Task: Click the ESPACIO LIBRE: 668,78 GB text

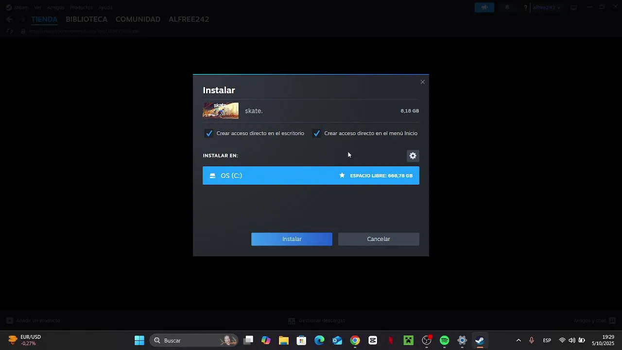Action: [381, 175]
